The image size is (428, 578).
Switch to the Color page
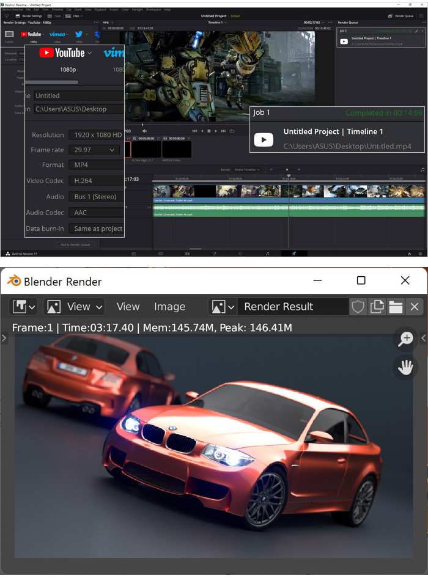[x=240, y=254]
